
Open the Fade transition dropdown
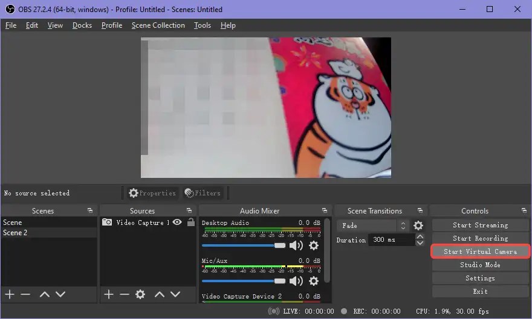point(373,226)
